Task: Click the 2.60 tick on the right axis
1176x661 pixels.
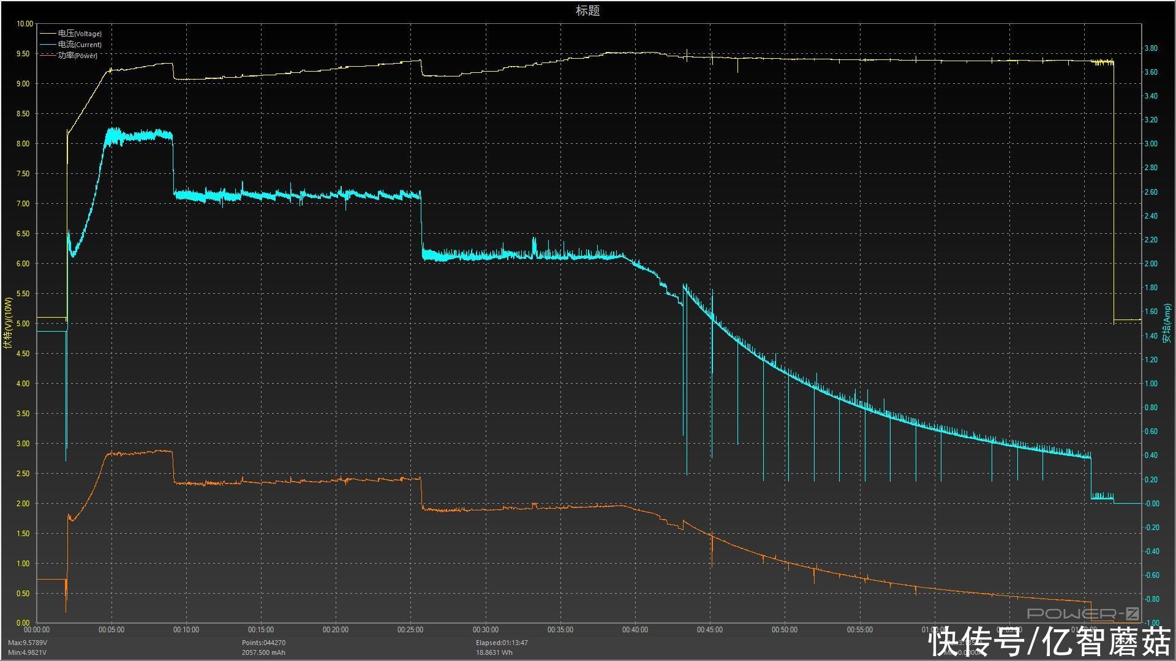Action: click(x=1151, y=192)
